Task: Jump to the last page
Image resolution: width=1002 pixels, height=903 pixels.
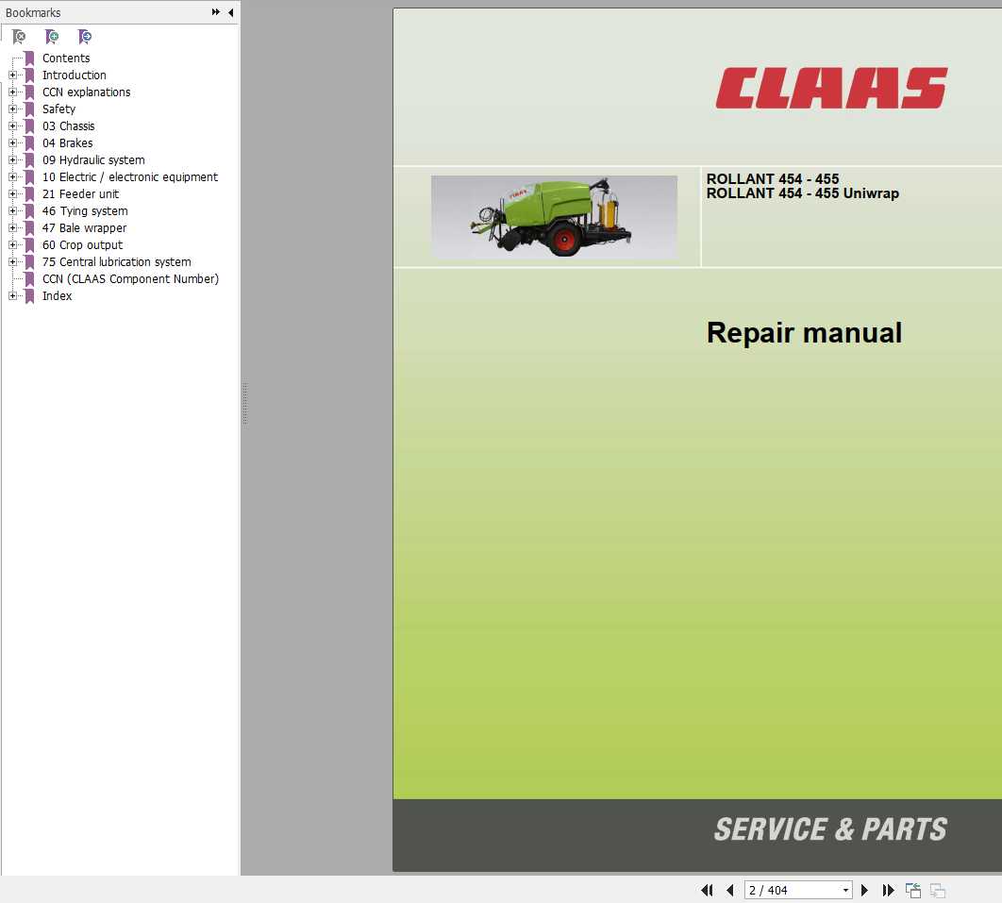Action: pos(888,890)
